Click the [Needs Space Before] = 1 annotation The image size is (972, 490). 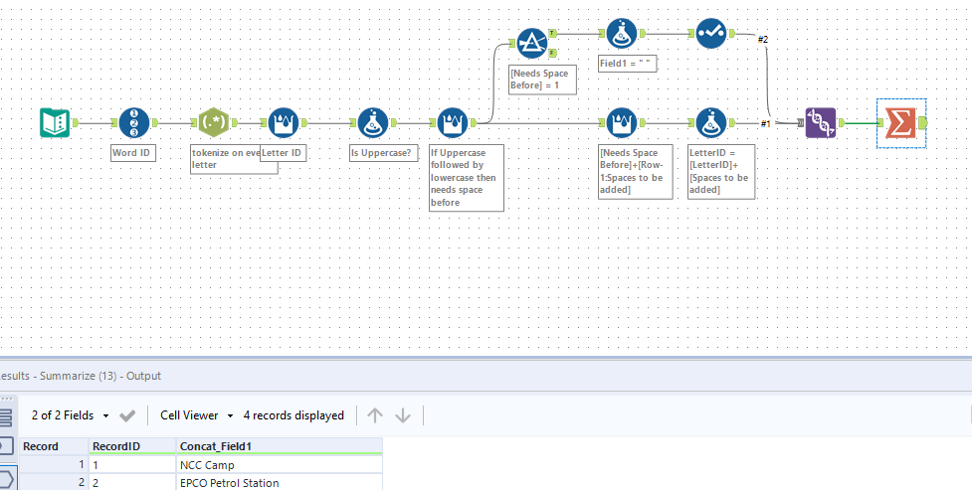[x=543, y=80]
